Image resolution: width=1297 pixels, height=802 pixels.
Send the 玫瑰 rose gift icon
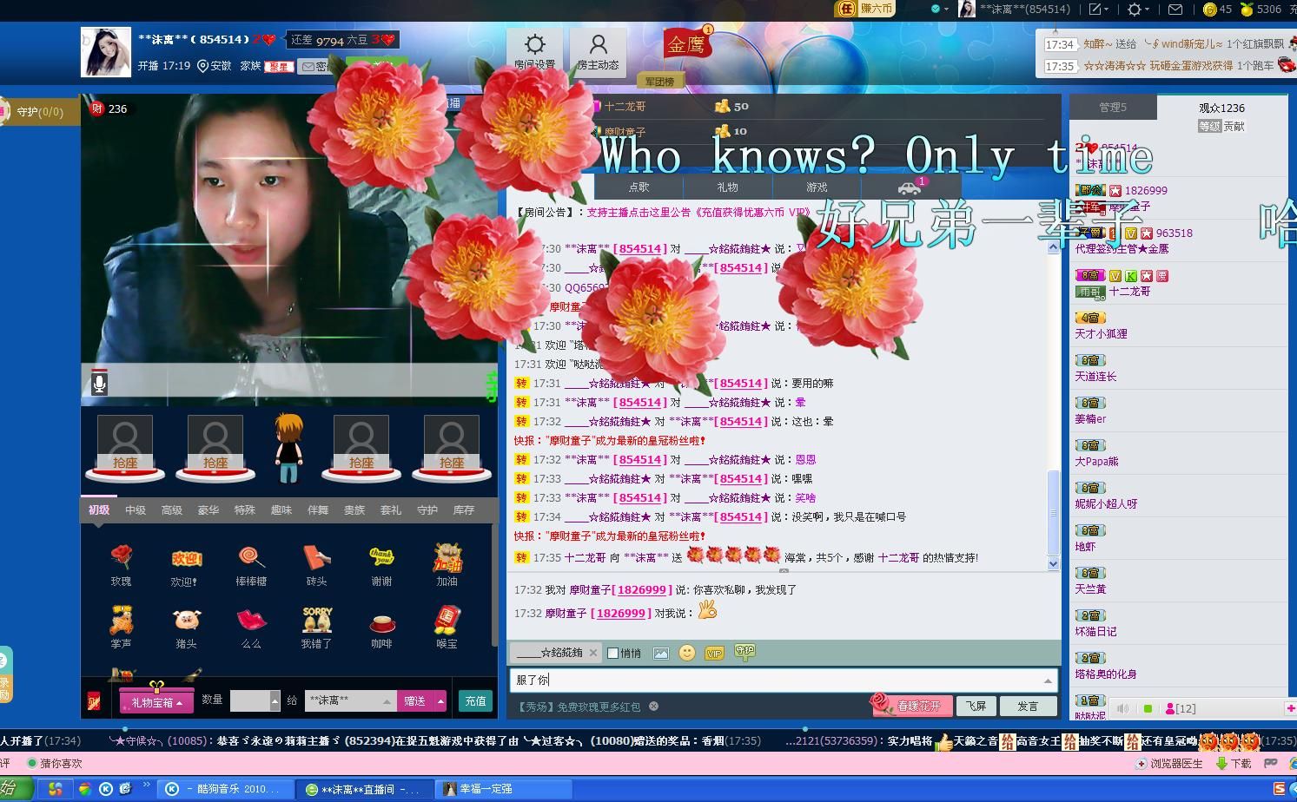coord(122,557)
